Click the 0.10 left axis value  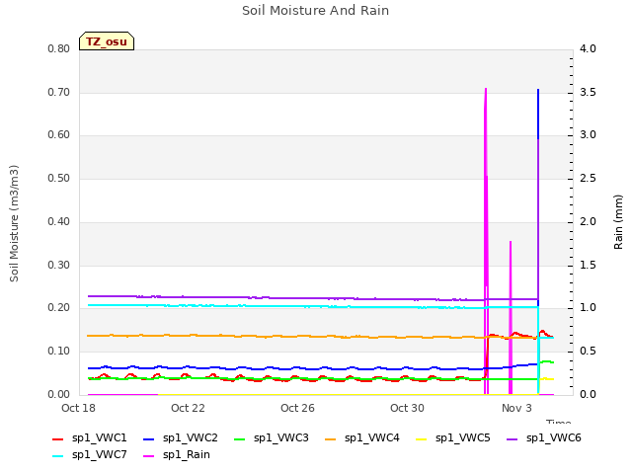[59, 352]
